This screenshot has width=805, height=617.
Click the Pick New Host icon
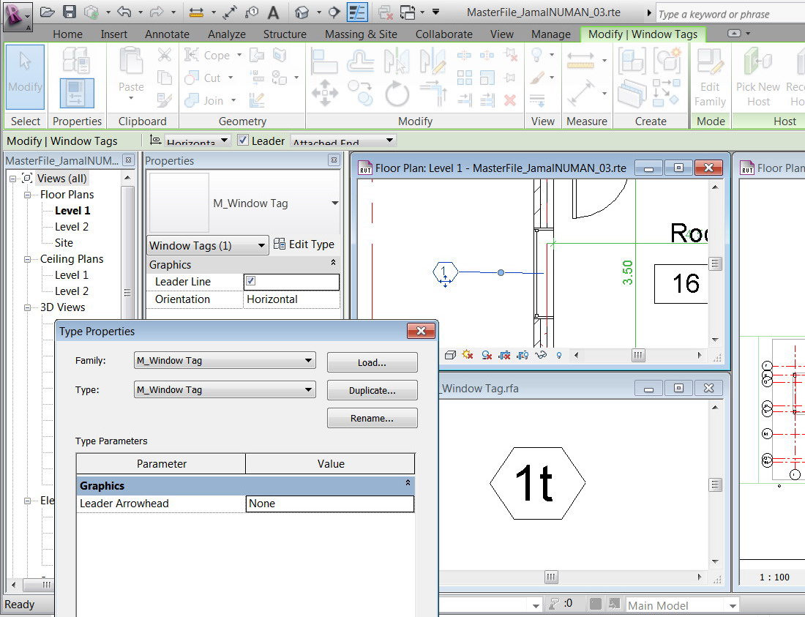[x=757, y=77]
